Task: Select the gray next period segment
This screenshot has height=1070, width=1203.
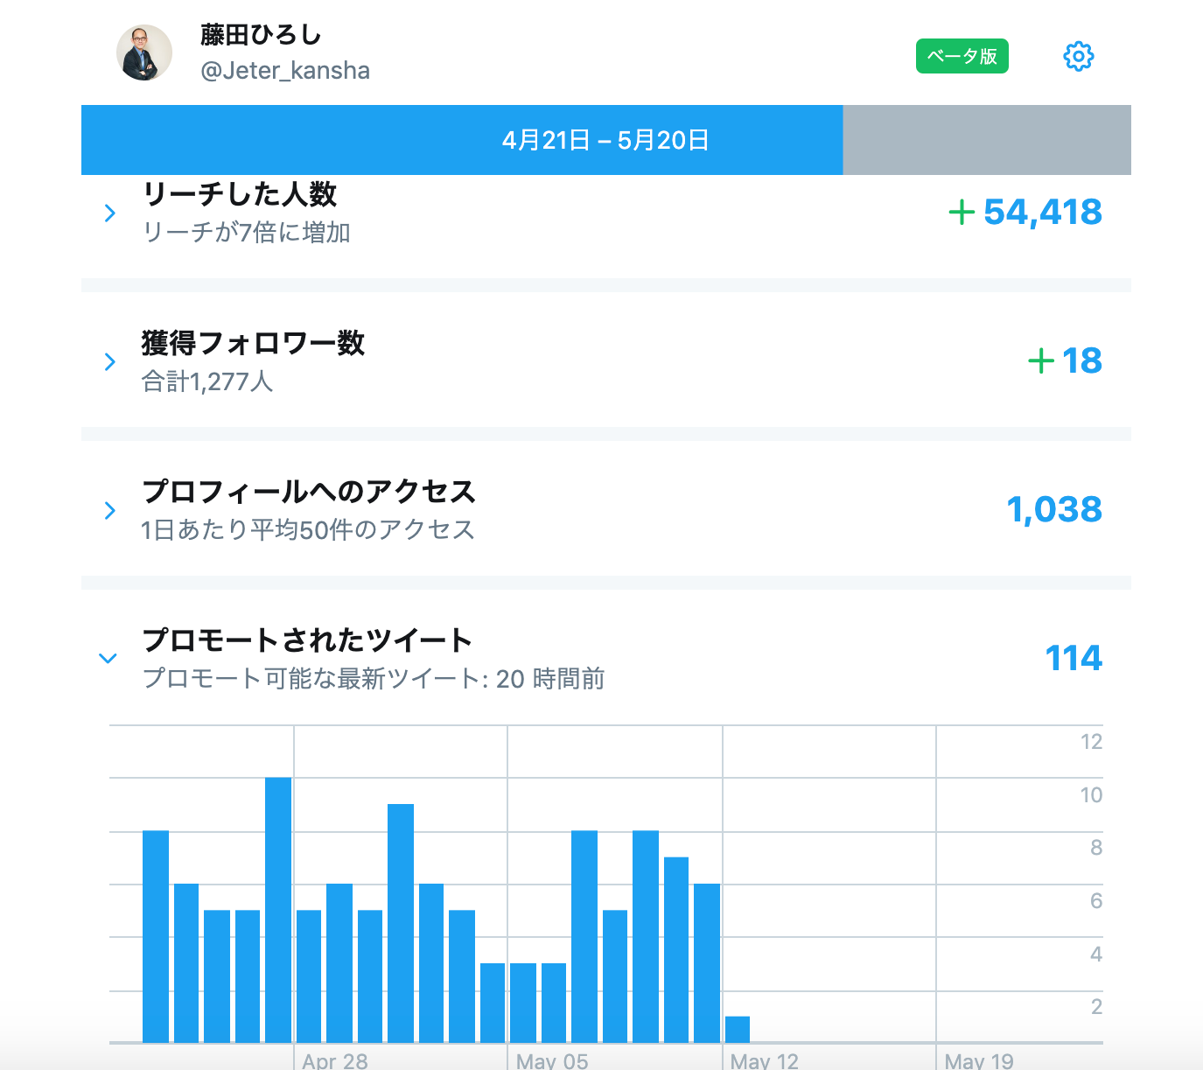Action: [987, 140]
